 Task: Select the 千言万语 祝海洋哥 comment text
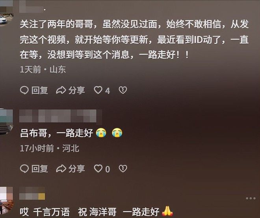click(x=97, y=212)
